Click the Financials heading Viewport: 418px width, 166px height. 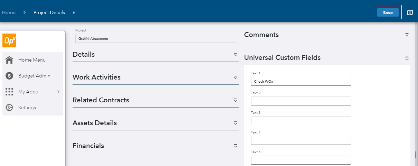[x=88, y=146]
